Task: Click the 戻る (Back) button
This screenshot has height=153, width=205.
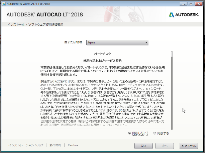Action: pyautogui.click(x=143, y=146)
